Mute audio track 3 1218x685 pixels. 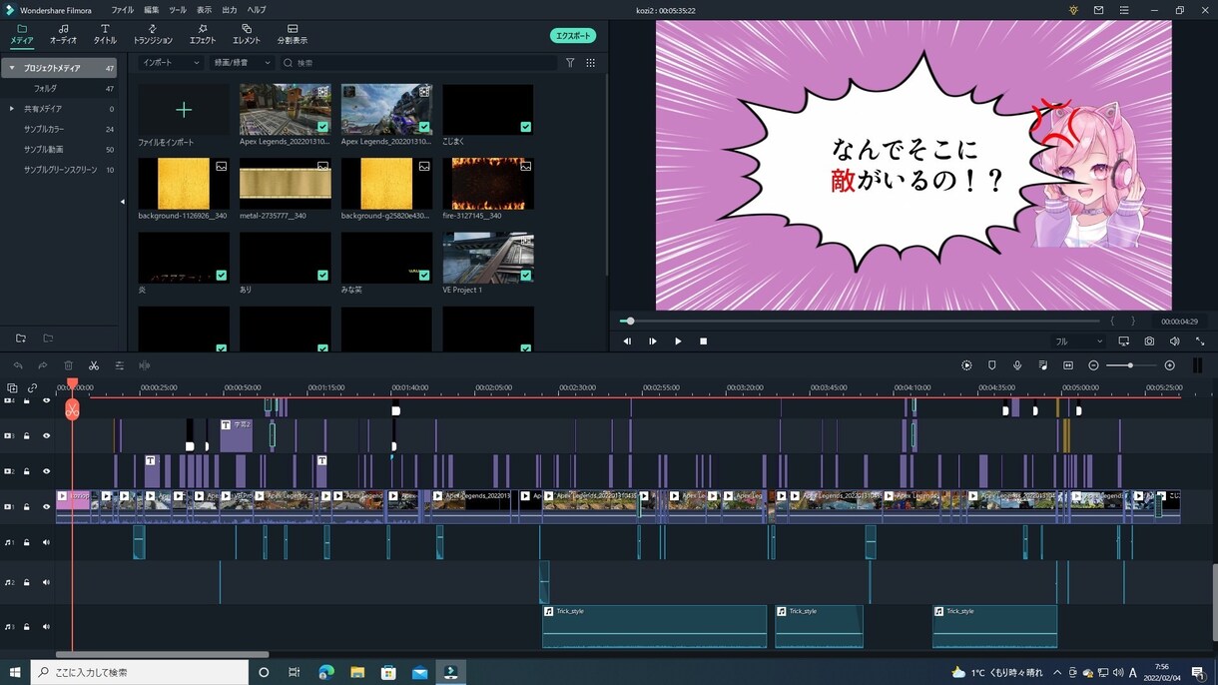(x=46, y=627)
